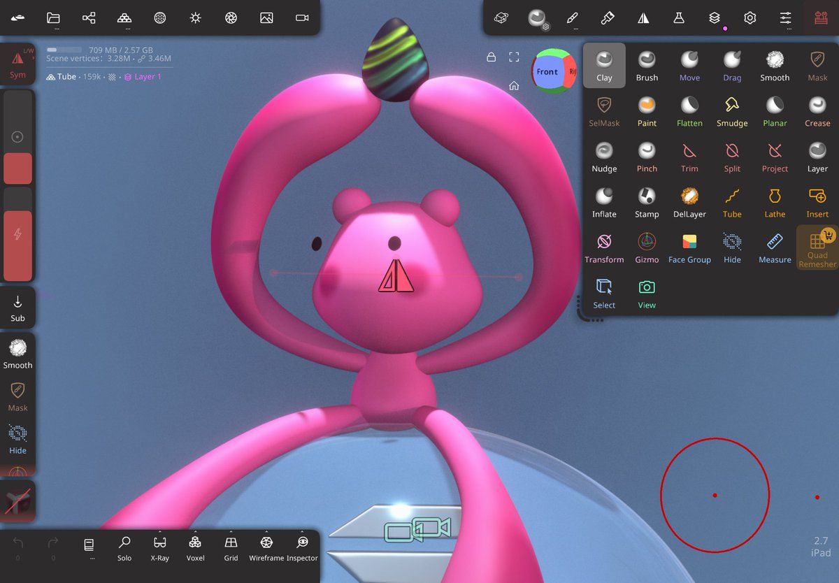Open the layers stack menu
The image size is (839, 583).
pyautogui.click(x=714, y=18)
